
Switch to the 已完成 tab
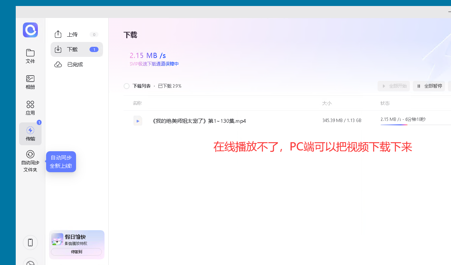(74, 64)
